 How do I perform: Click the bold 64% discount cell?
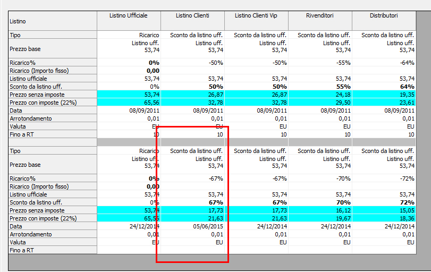(384, 87)
